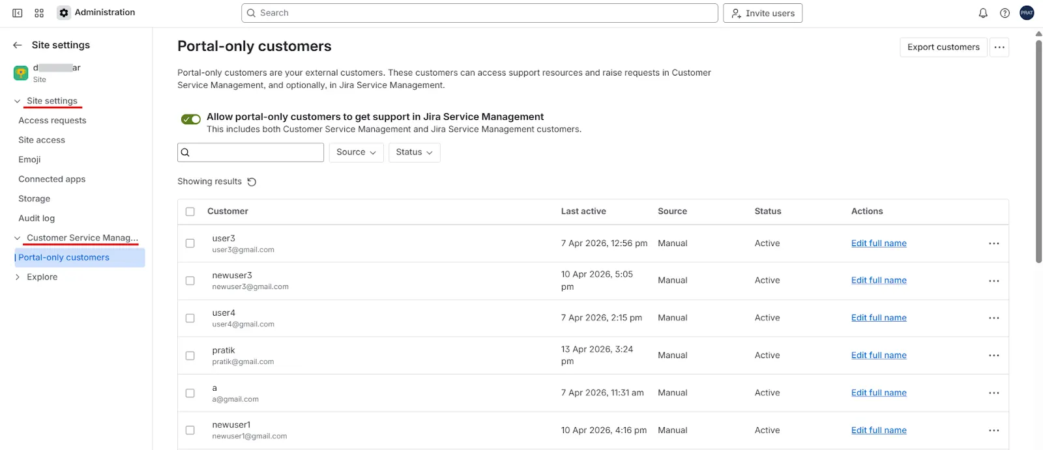Click the Administration title text

pos(105,12)
